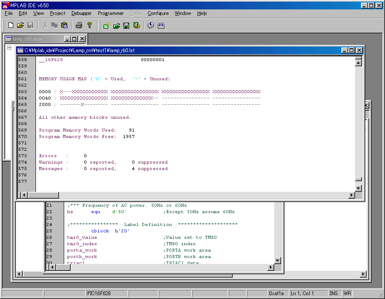Click the source editor scroll-down arrow
The width and height of the screenshot is (385, 299).
point(278,261)
